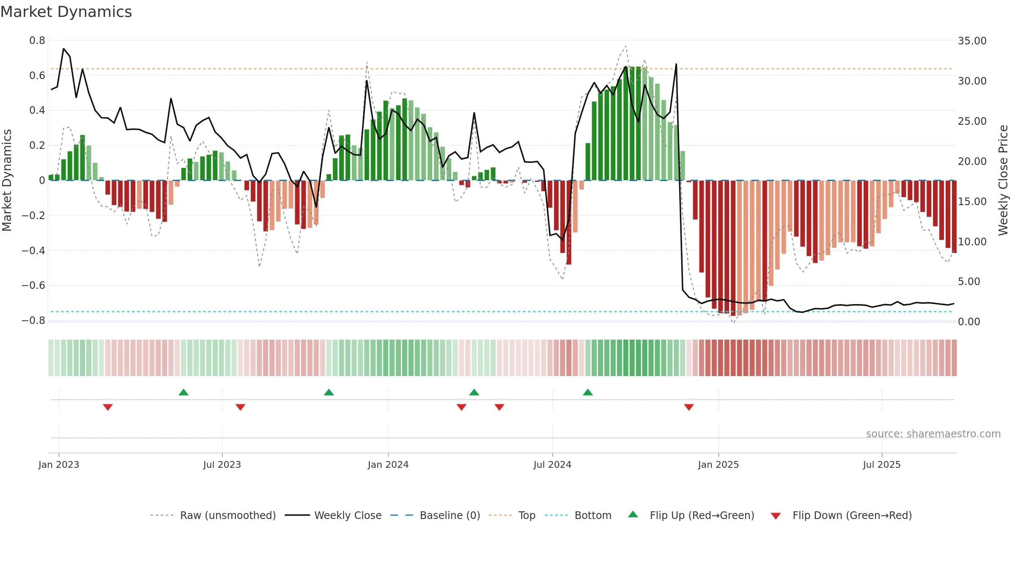Click the red triangle icon for Flip Down legend
This screenshot has width=1015, height=571.
(776, 516)
